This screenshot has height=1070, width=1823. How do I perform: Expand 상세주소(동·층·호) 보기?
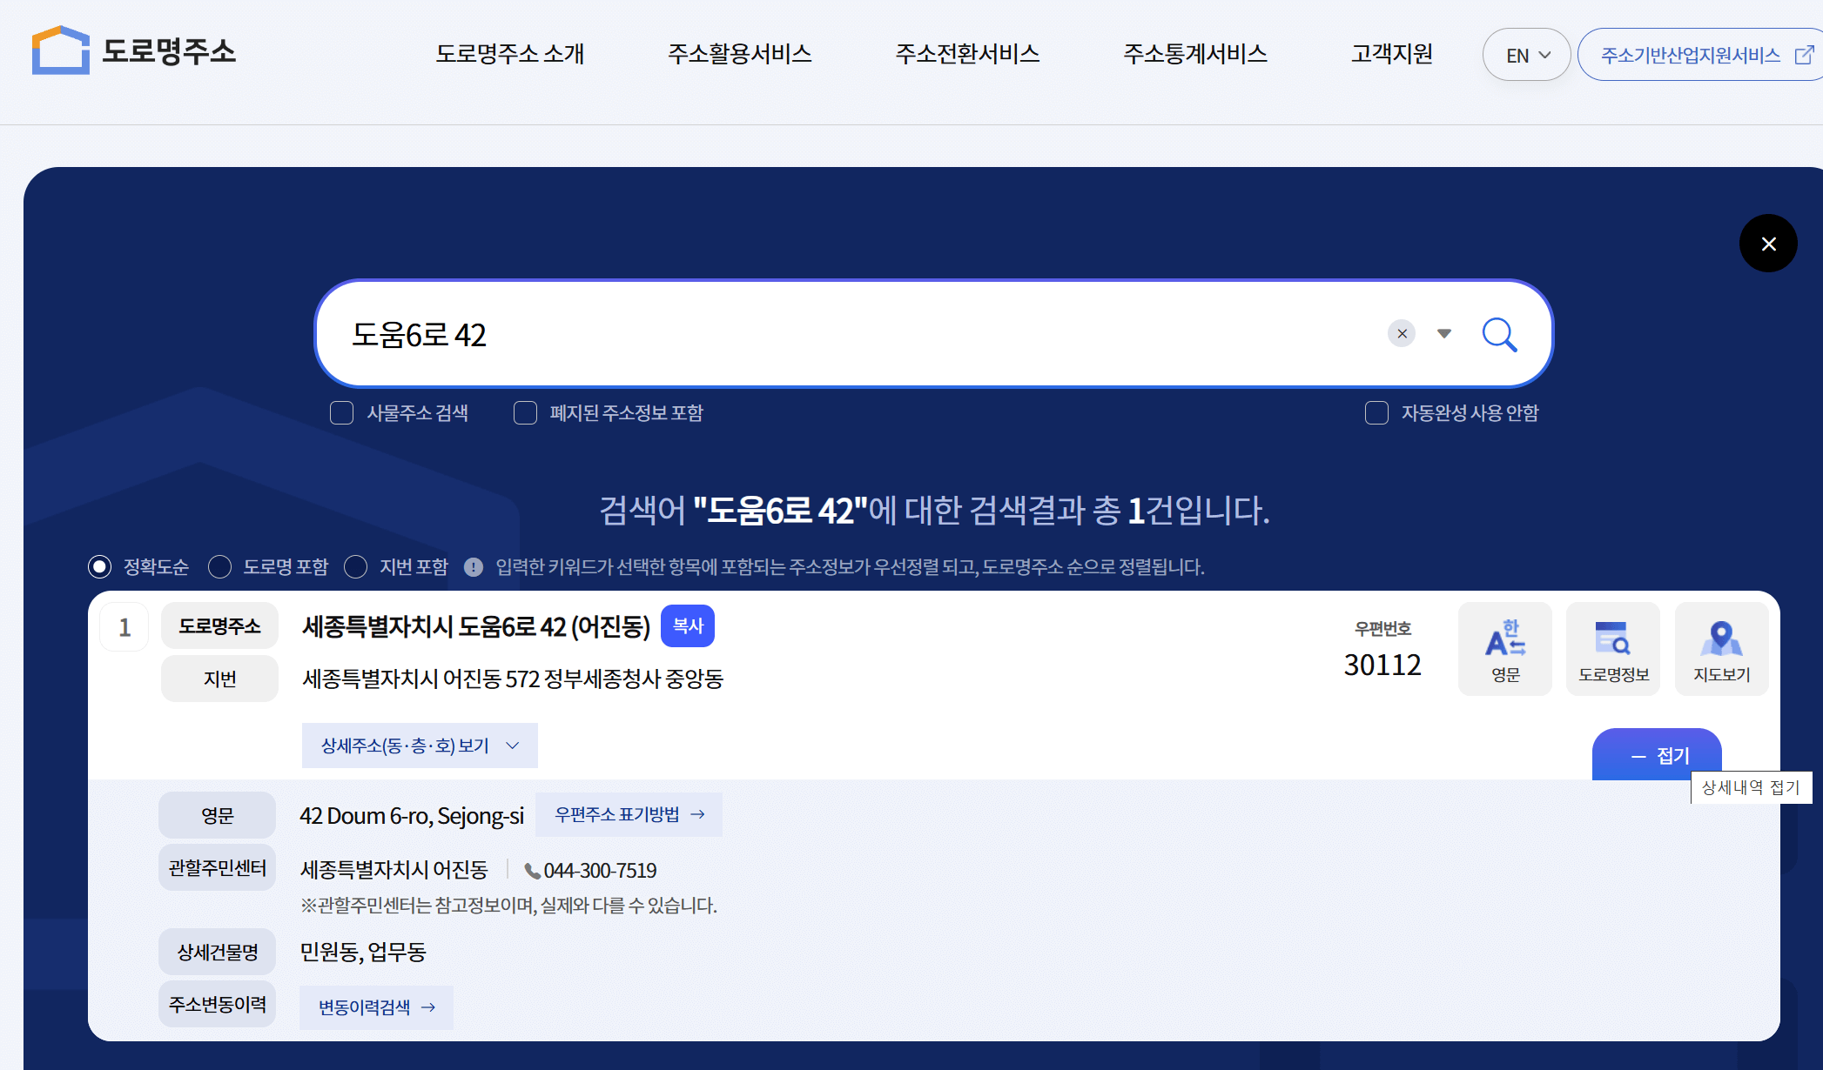click(419, 746)
